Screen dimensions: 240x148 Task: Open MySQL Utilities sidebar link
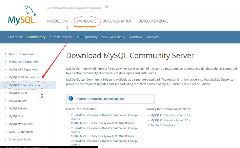[x=18, y=108]
